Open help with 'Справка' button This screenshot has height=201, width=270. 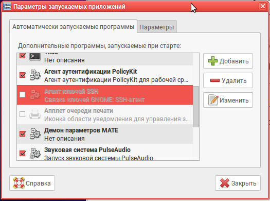[32, 183]
